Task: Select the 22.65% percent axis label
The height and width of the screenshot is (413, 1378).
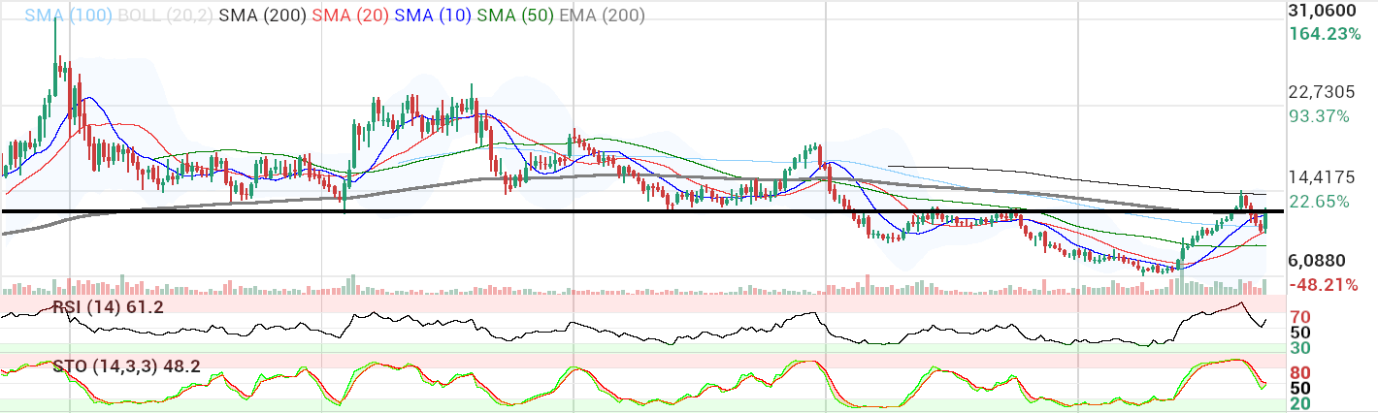Action: tap(1320, 202)
